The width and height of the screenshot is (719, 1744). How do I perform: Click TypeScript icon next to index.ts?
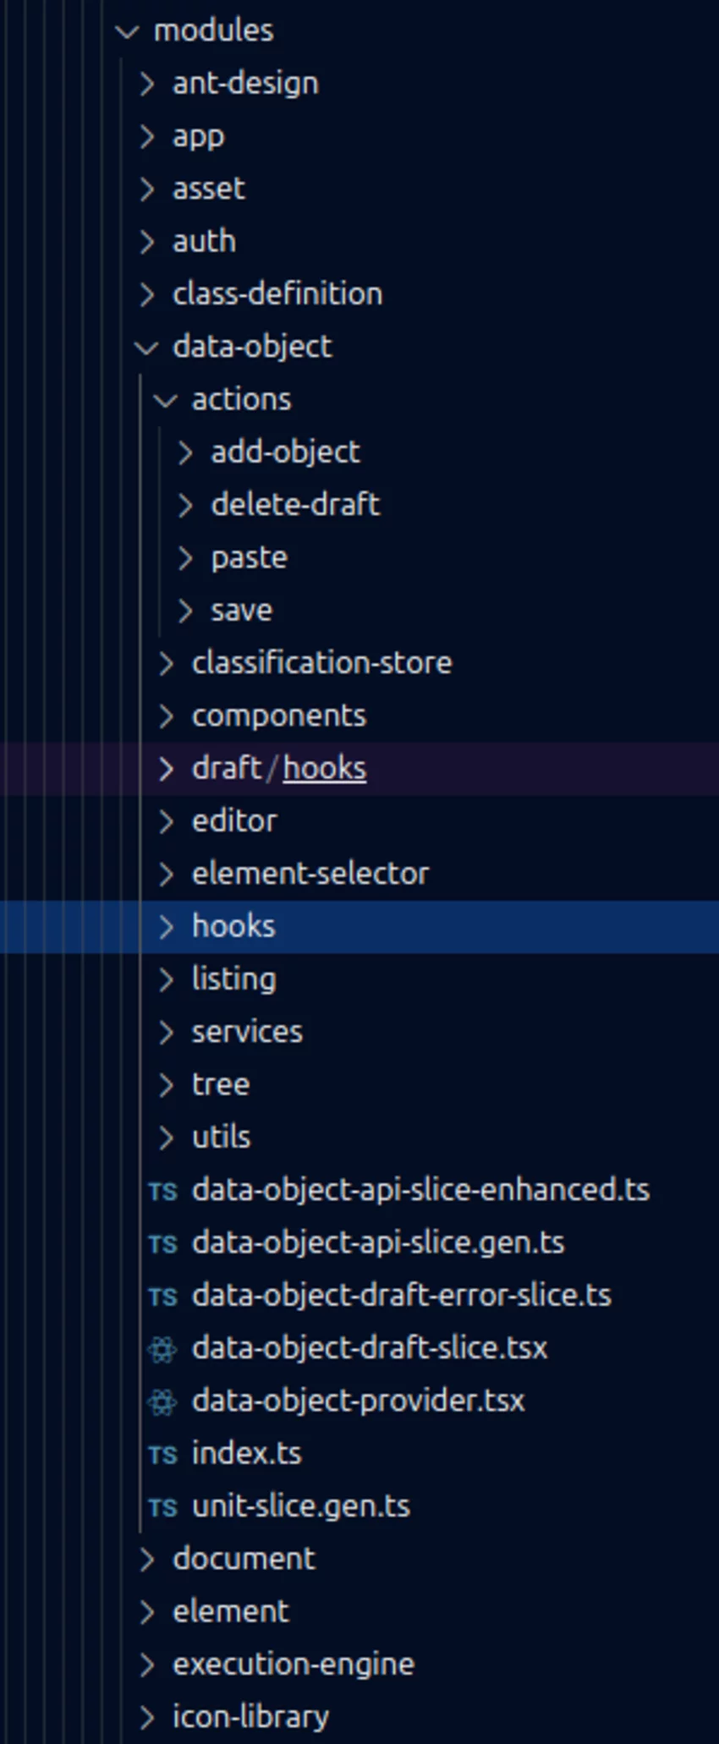162,1455
